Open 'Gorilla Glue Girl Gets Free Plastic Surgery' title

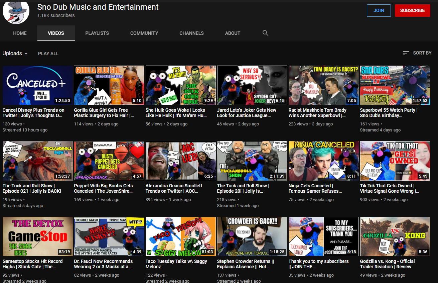[104, 113]
